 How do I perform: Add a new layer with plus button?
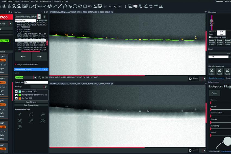(43, 78)
